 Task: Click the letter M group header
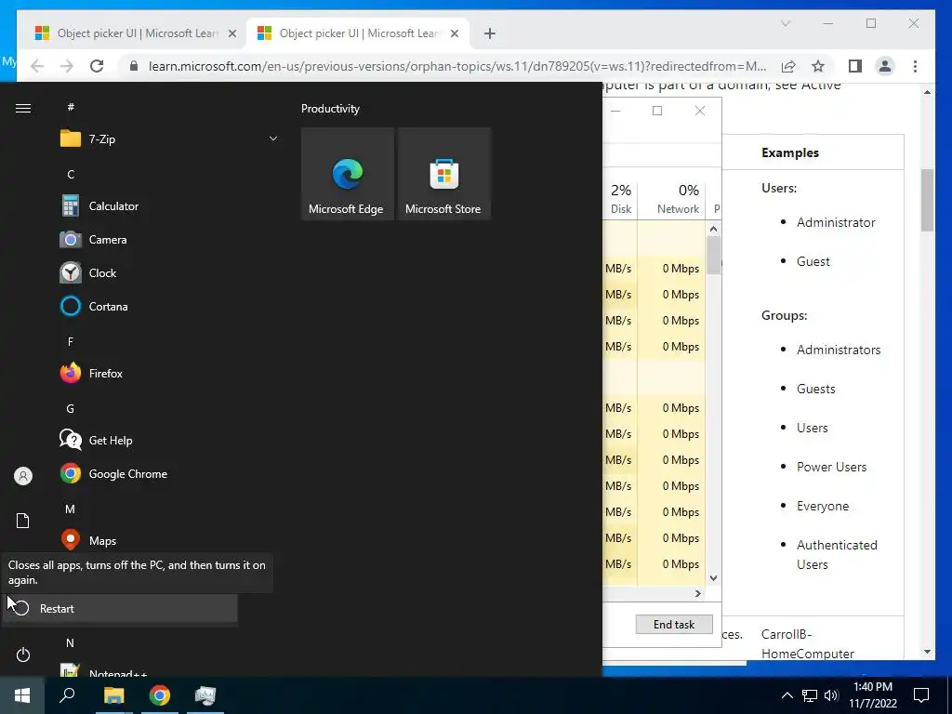[71, 509]
